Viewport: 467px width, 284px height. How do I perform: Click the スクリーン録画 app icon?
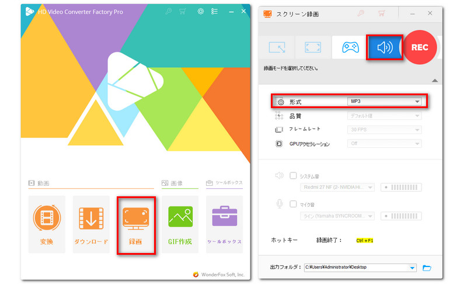[267, 14]
